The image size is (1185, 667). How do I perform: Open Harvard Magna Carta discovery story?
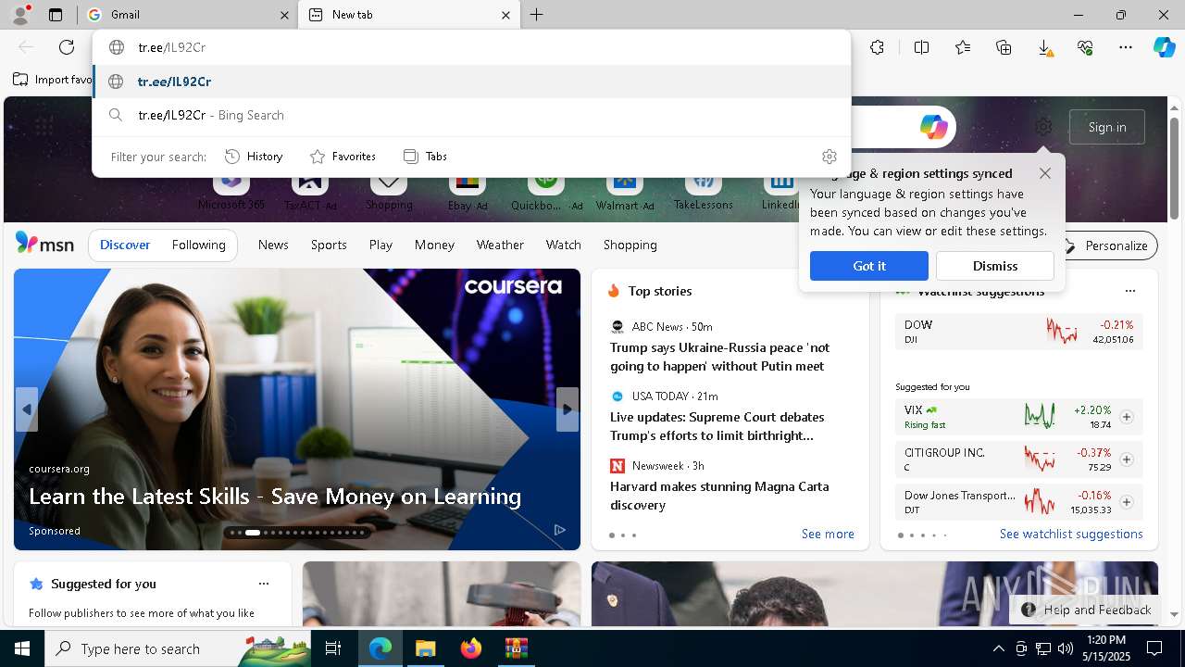[719, 496]
